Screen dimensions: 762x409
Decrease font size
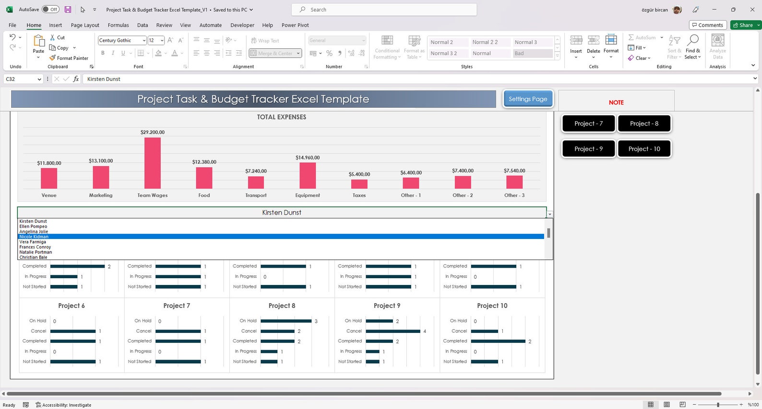[x=181, y=40]
